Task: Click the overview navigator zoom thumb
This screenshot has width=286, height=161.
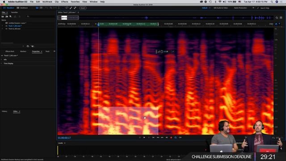Action: click(68, 18)
